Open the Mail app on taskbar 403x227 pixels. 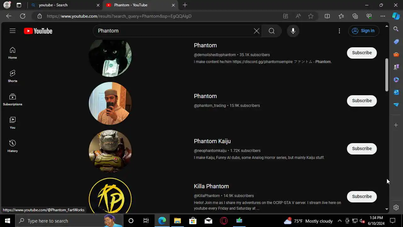pos(208,221)
